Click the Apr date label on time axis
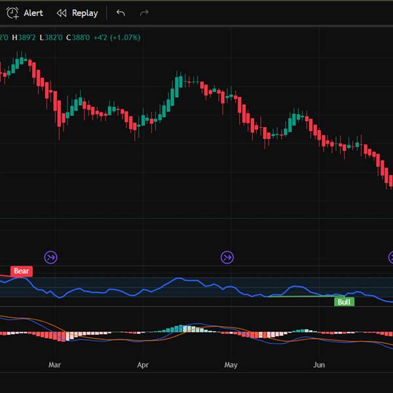Viewport: 393px width, 393px height. click(143, 365)
